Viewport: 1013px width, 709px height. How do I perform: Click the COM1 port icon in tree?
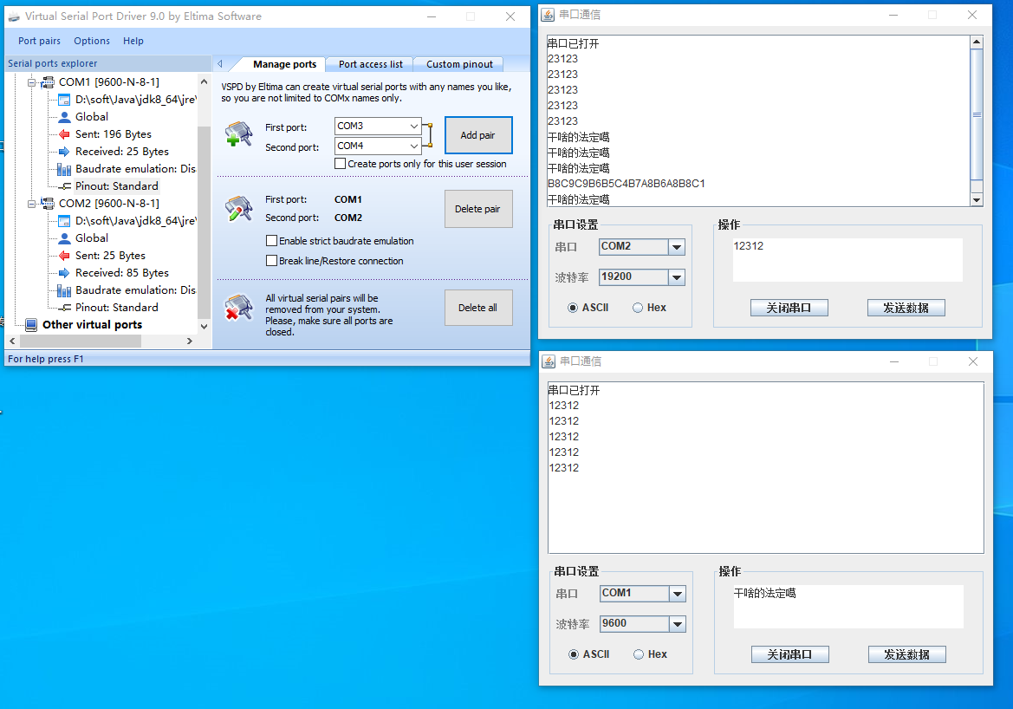pyautogui.click(x=49, y=82)
